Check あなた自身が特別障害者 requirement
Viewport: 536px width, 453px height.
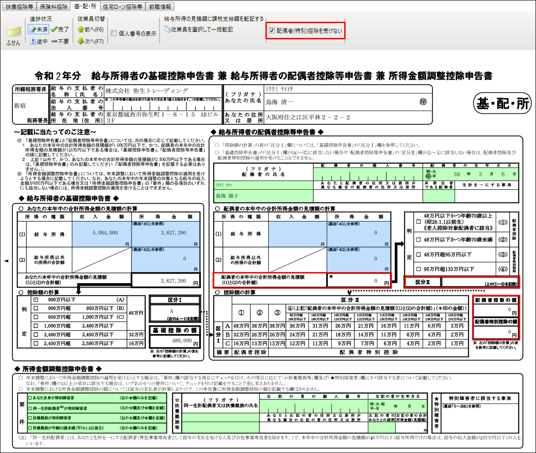tap(30, 398)
